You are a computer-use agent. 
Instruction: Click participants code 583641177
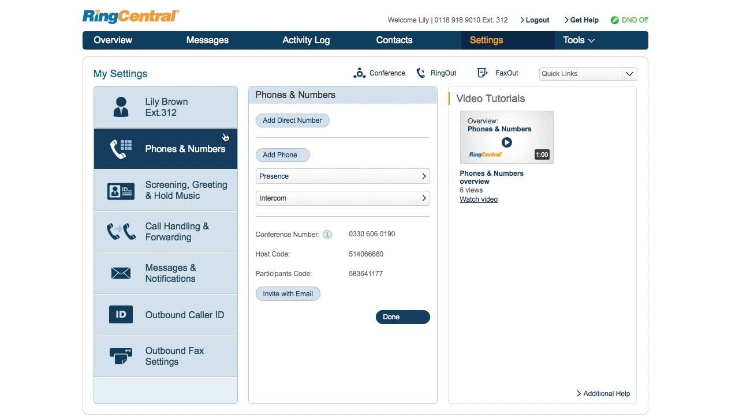366,274
